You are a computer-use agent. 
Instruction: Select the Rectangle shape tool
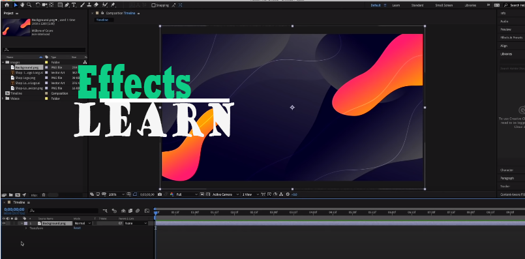[x=60, y=5]
